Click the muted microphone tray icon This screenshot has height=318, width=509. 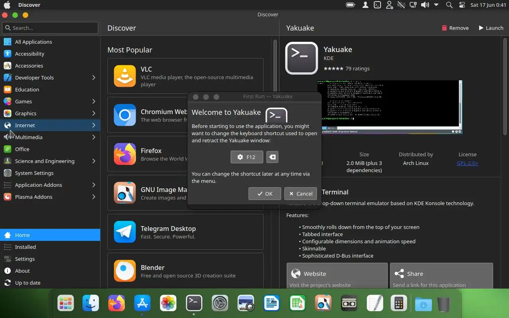(401, 5)
